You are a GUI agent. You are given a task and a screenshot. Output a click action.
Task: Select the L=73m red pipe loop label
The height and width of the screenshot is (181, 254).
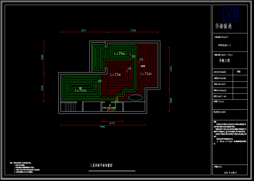coord(116,74)
